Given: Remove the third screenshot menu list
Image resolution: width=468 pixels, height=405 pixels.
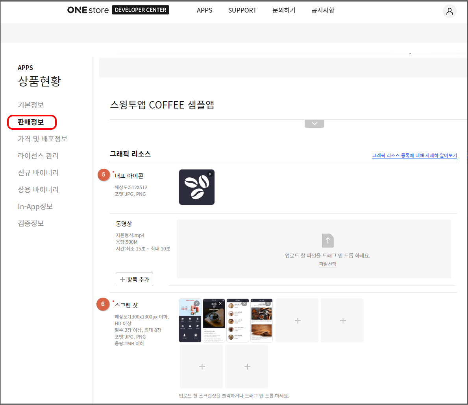Looking at the screenshot, I should [244, 304].
